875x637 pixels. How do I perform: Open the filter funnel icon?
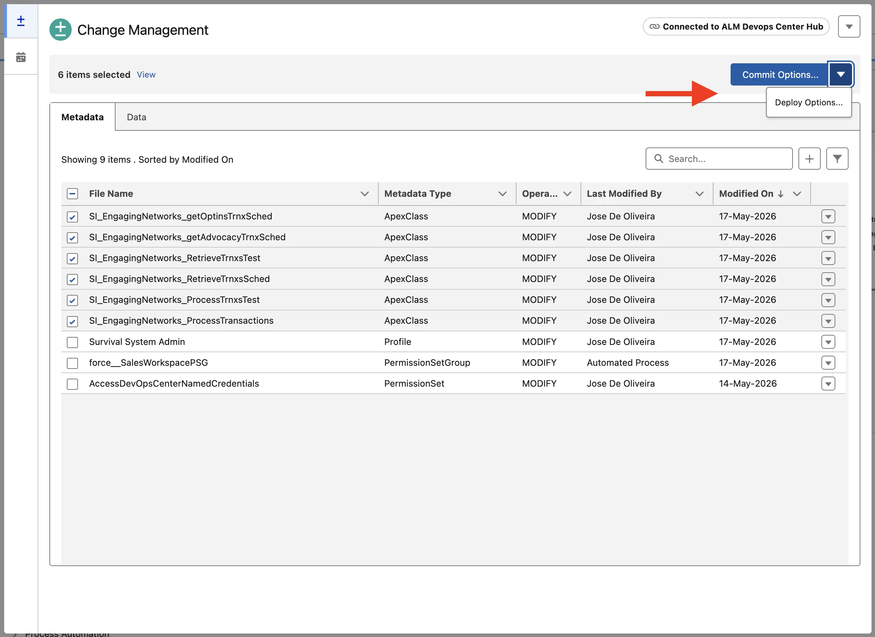point(837,159)
